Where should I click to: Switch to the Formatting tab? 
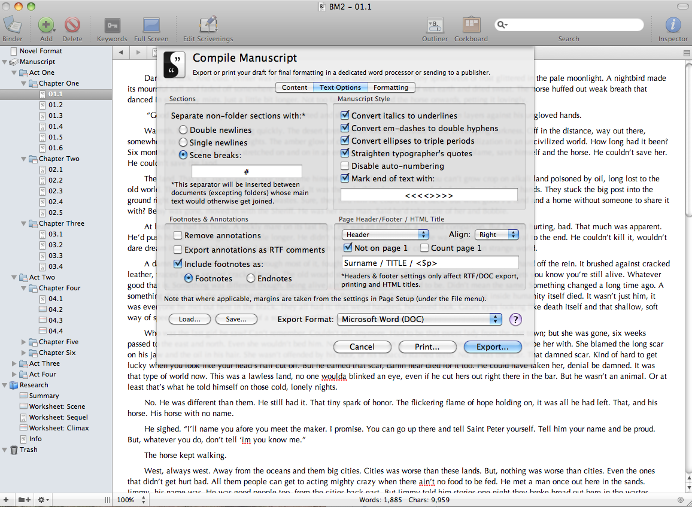point(390,87)
